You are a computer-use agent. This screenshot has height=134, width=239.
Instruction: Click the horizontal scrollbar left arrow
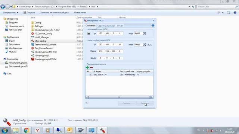[87, 97]
